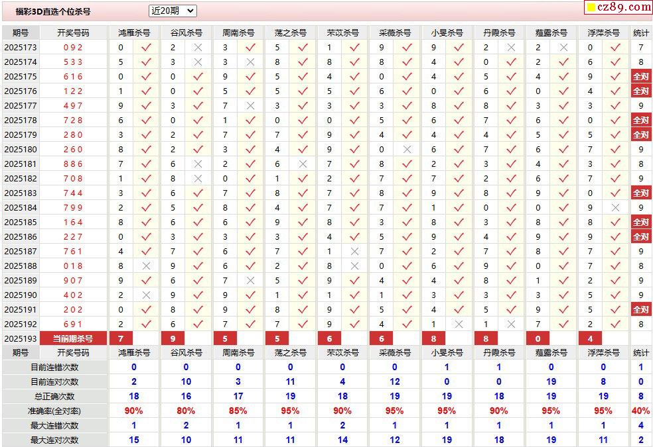Open the 近20期 period range dropdown
The width and height of the screenshot is (653, 447).
pyautogui.click(x=173, y=11)
